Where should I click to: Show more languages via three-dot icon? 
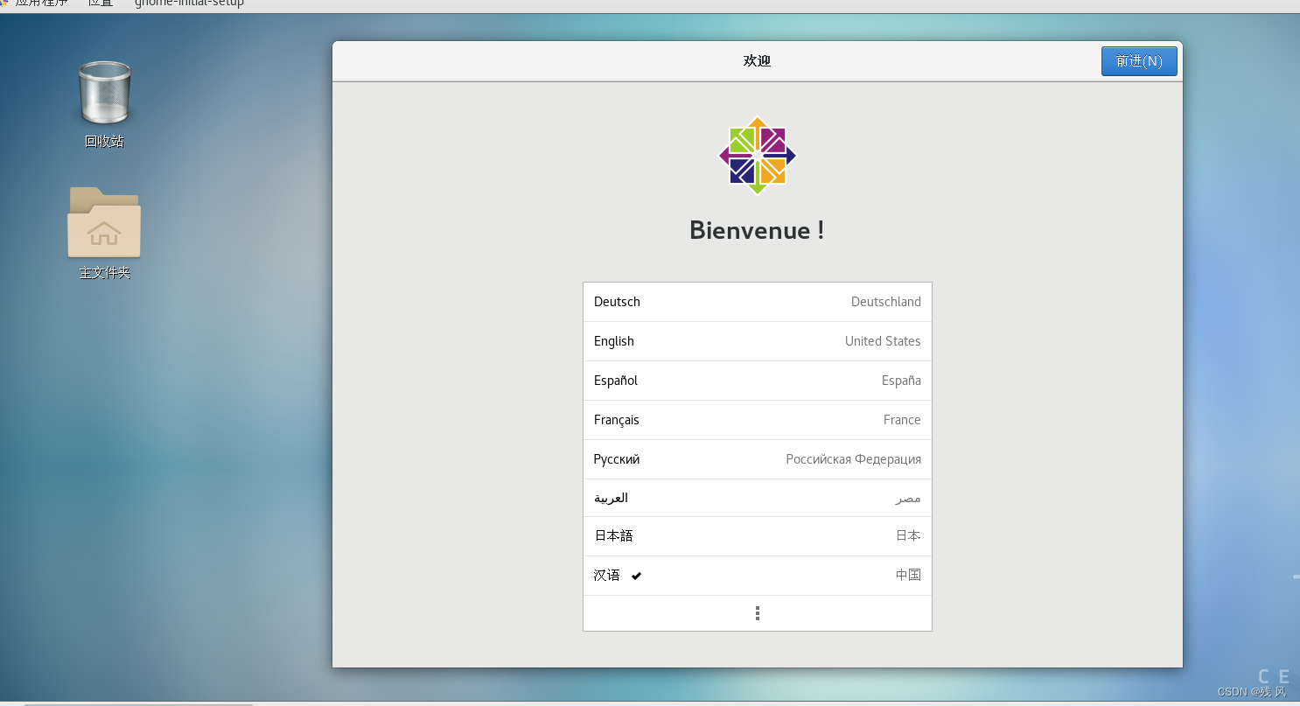[x=758, y=613]
